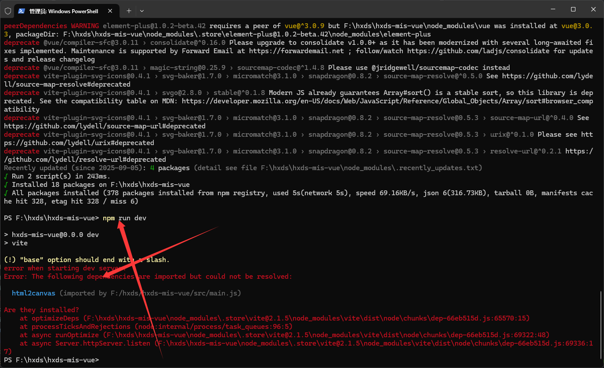Open a new terminal tab with plus button

coord(129,11)
